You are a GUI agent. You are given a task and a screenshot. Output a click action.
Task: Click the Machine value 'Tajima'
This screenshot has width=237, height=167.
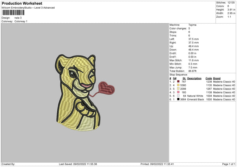coord(192,25)
